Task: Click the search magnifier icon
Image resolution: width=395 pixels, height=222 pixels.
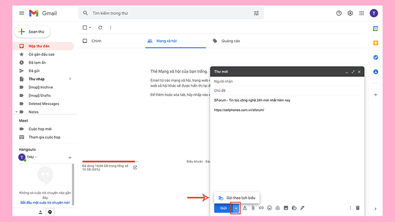Action: 85,13
